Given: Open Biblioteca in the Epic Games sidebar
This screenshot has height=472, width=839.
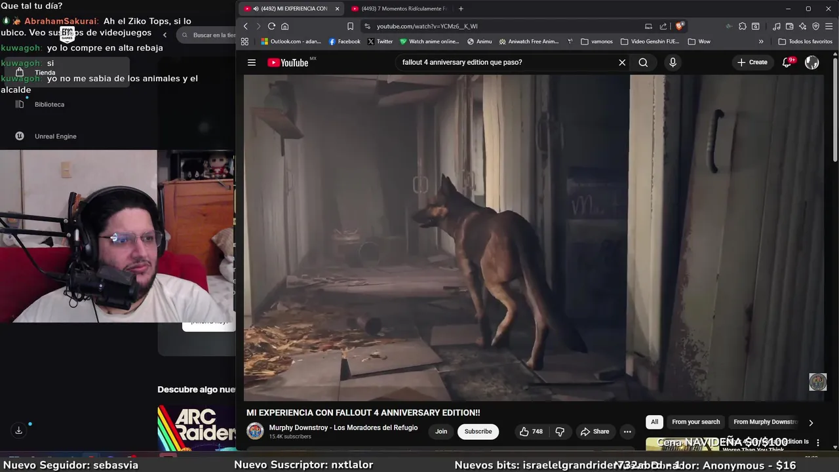Looking at the screenshot, I should click(49, 104).
